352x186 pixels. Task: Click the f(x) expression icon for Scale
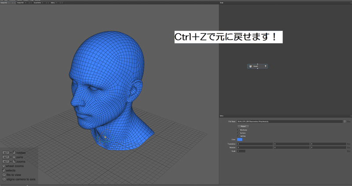pyautogui.click(x=348, y=151)
